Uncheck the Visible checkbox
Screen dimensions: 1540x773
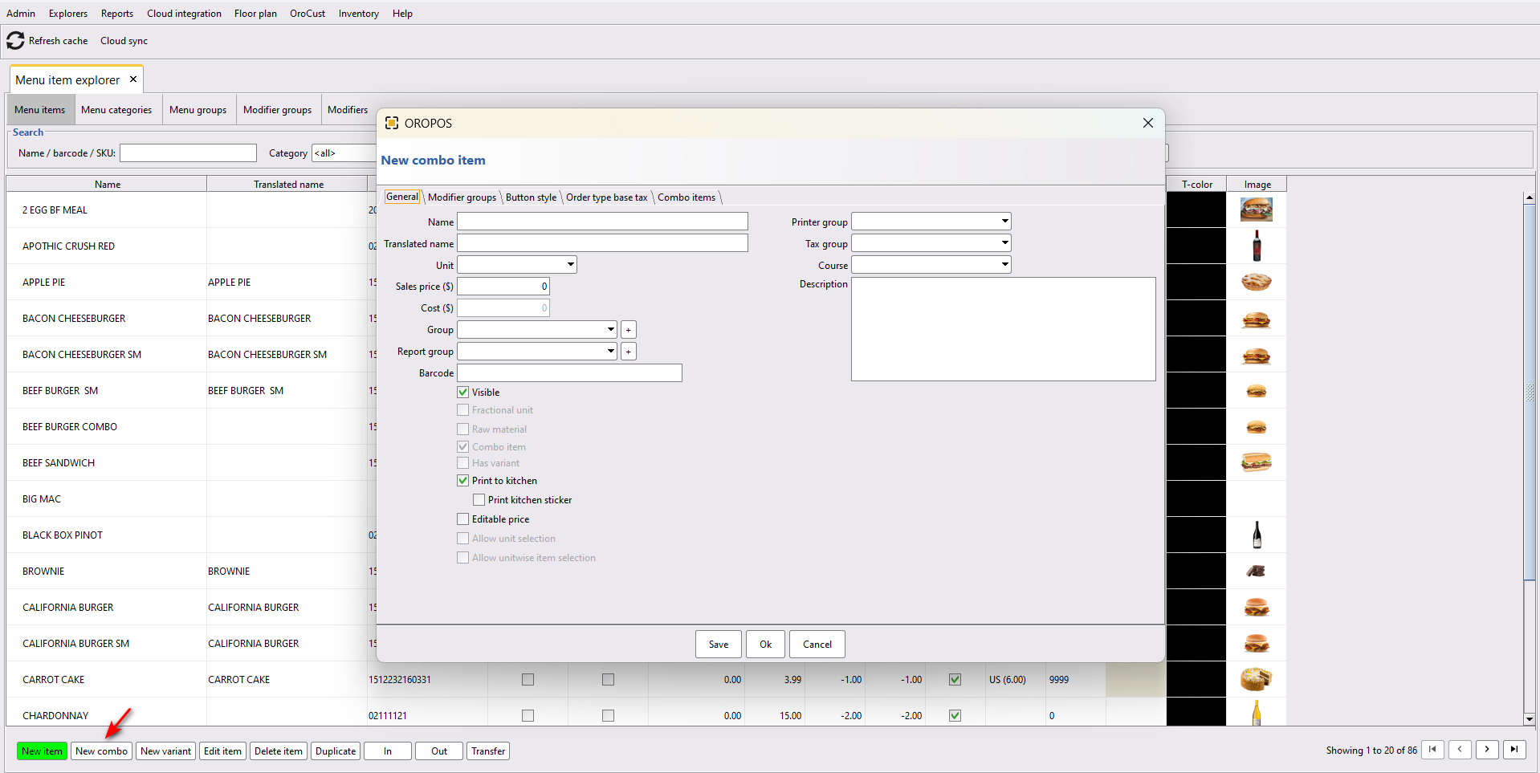pyautogui.click(x=463, y=393)
